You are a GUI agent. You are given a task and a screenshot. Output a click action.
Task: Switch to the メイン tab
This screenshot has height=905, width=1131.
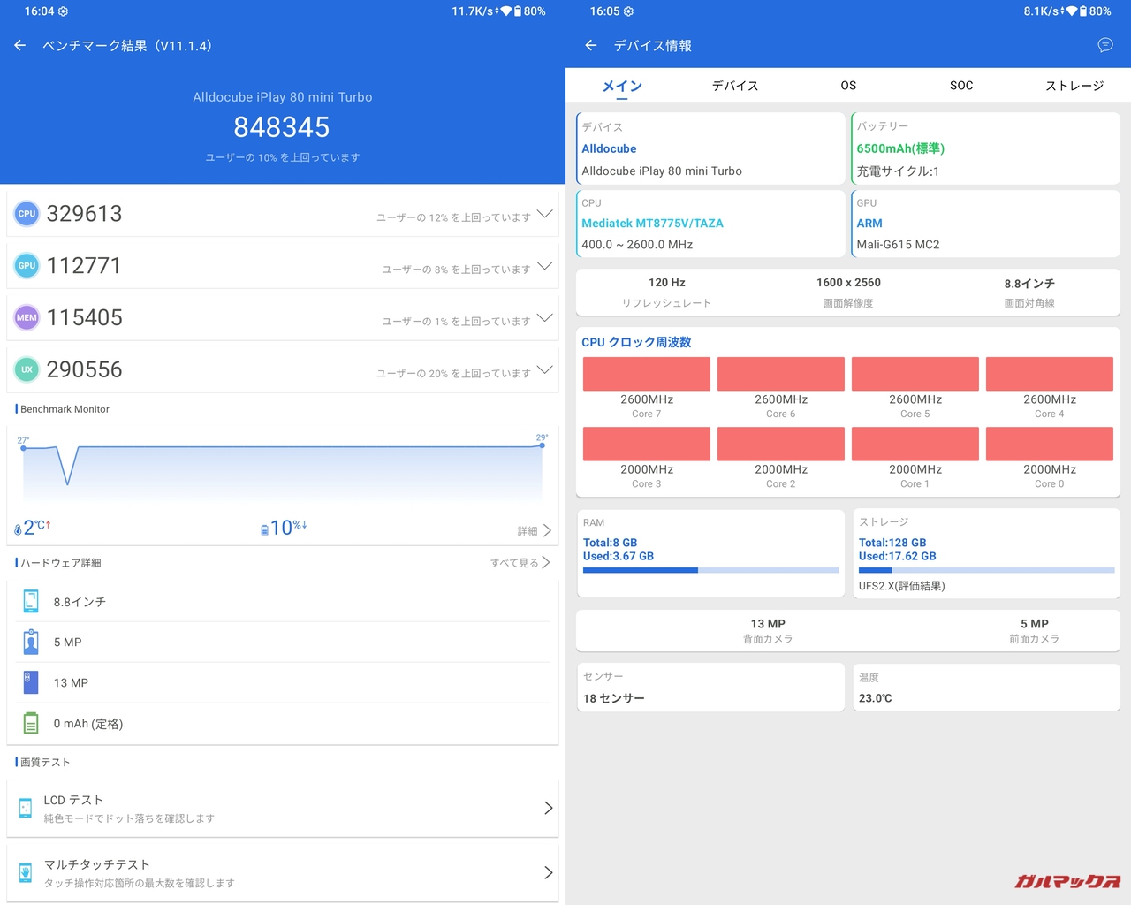[x=622, y=86]
